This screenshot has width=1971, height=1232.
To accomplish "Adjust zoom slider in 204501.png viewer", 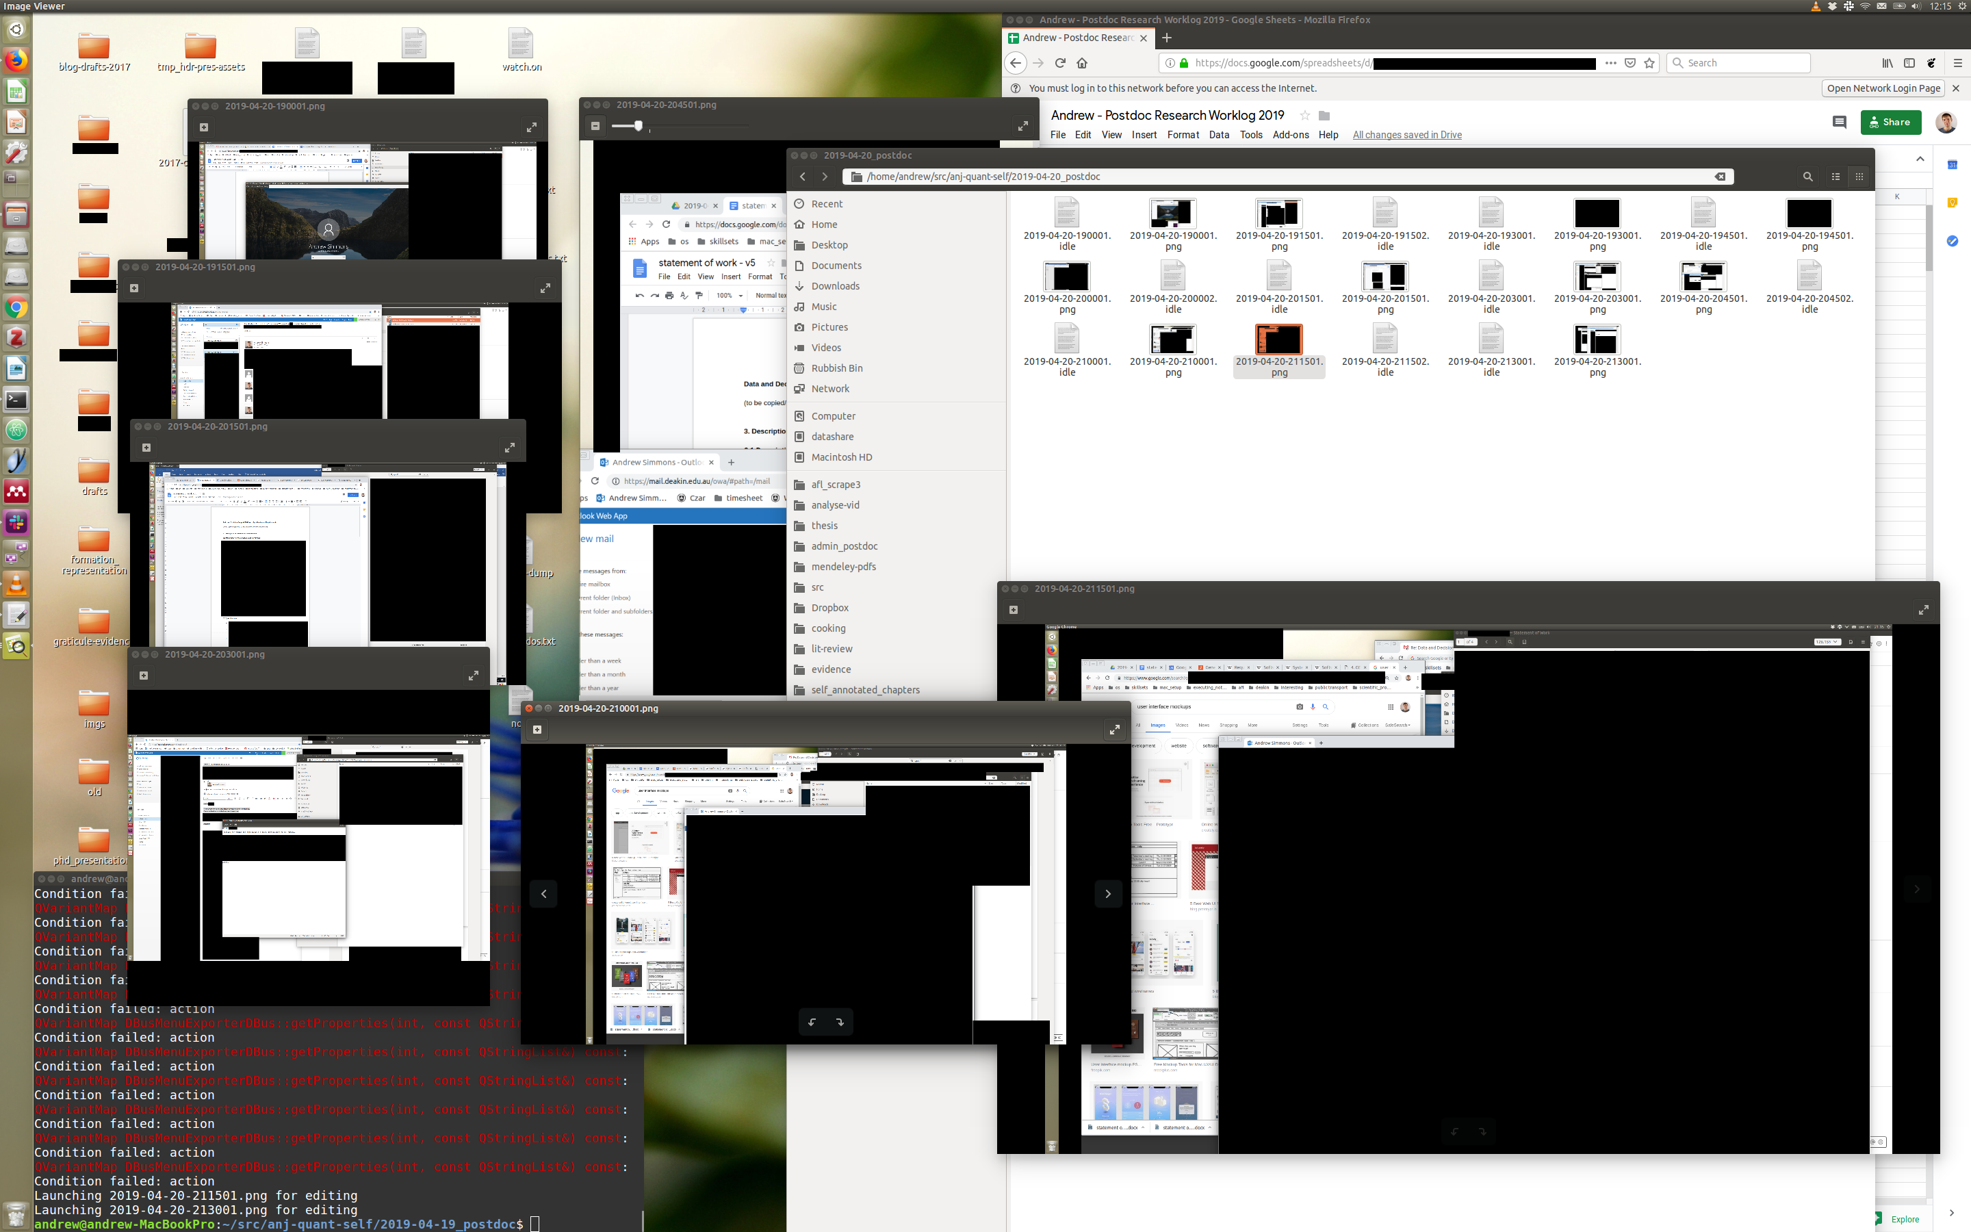I will tap(639, 125).
